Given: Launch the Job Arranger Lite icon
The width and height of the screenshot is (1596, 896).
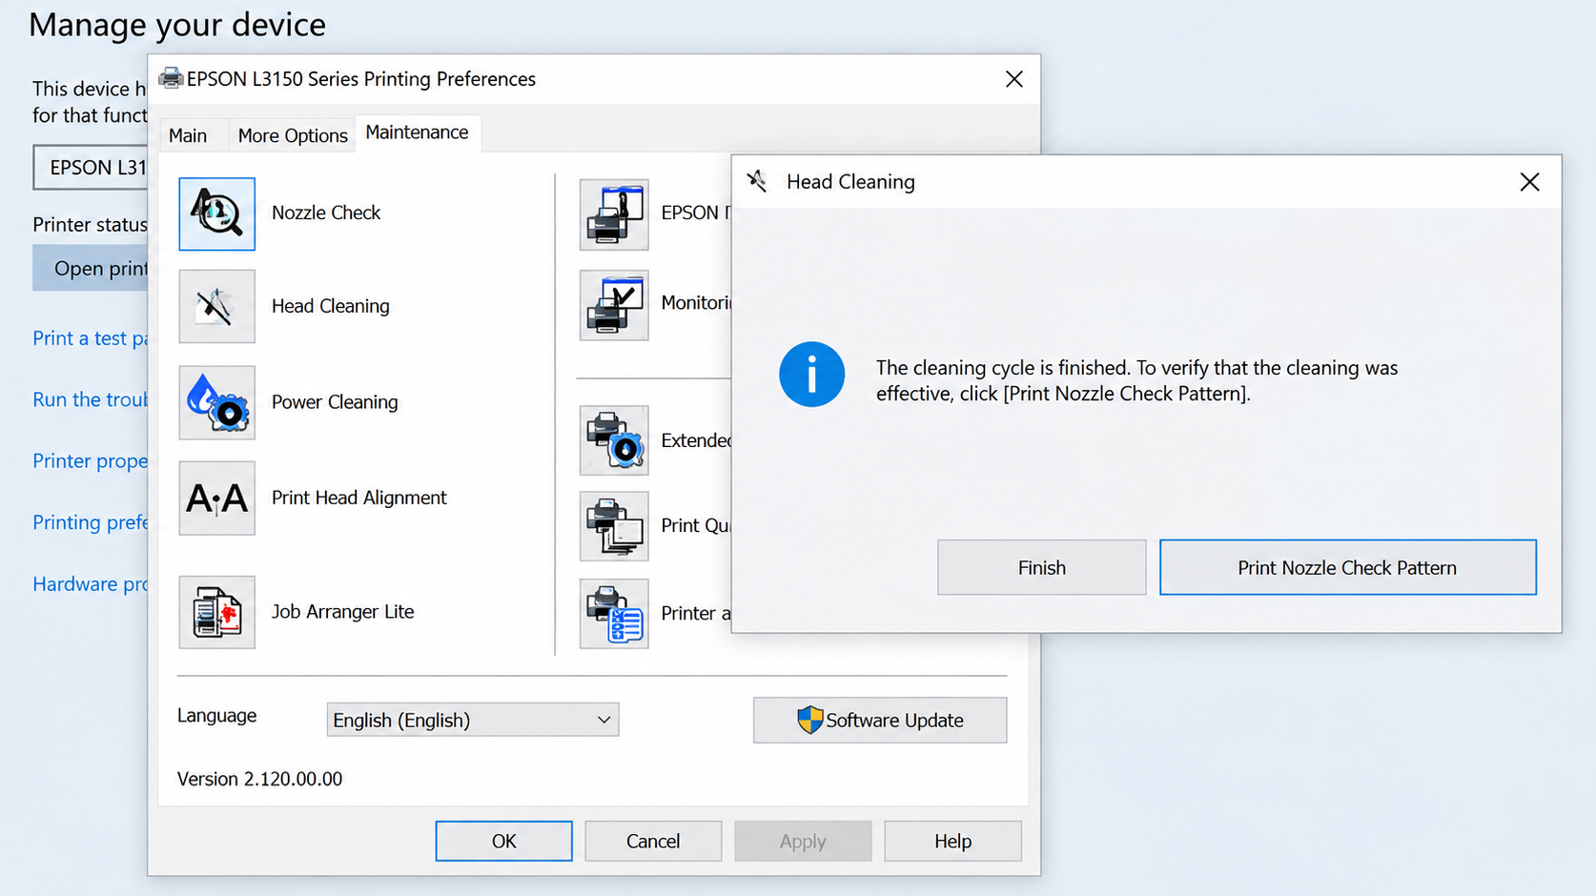Looking at the screenshot, I should tap(216, 612).
